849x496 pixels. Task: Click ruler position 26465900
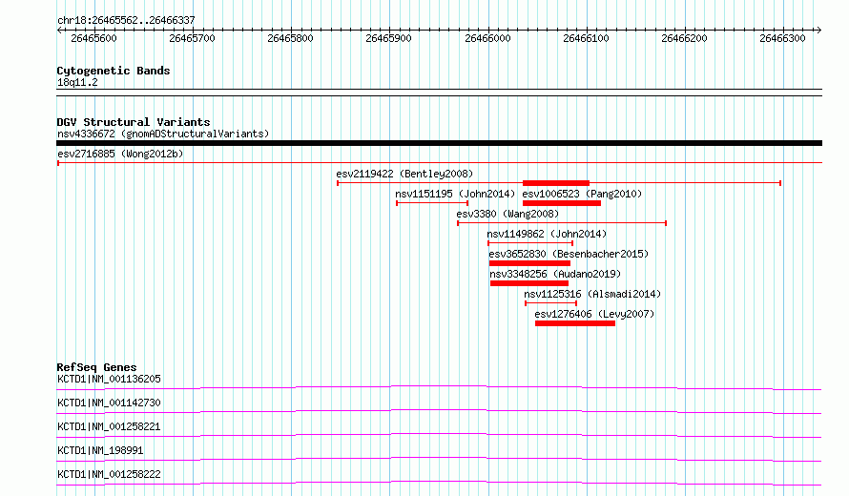(389, 38)
